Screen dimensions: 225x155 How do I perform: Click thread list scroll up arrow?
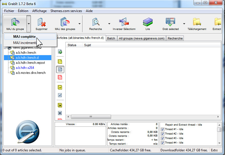(x=219, y=125)
